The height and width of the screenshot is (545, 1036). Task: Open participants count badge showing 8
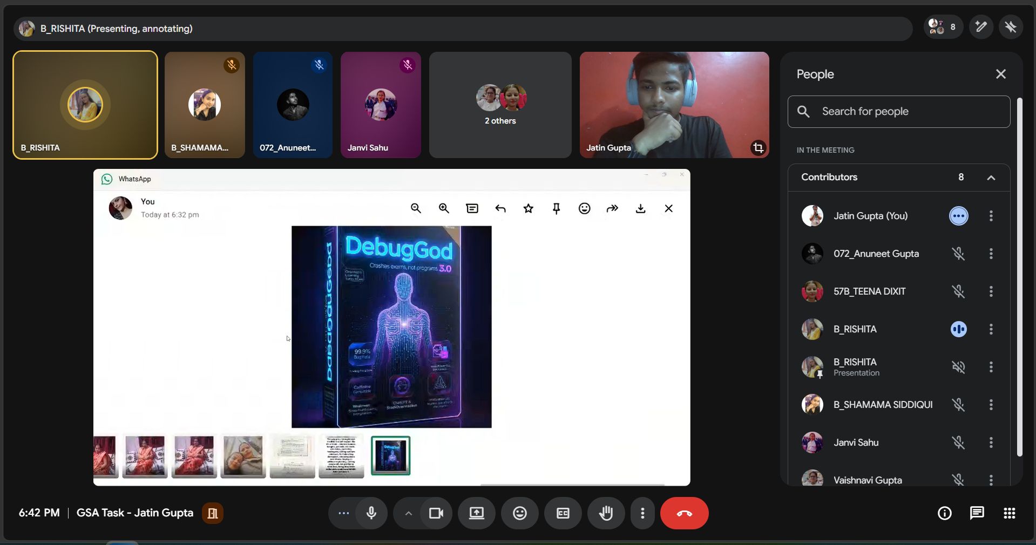943,27
